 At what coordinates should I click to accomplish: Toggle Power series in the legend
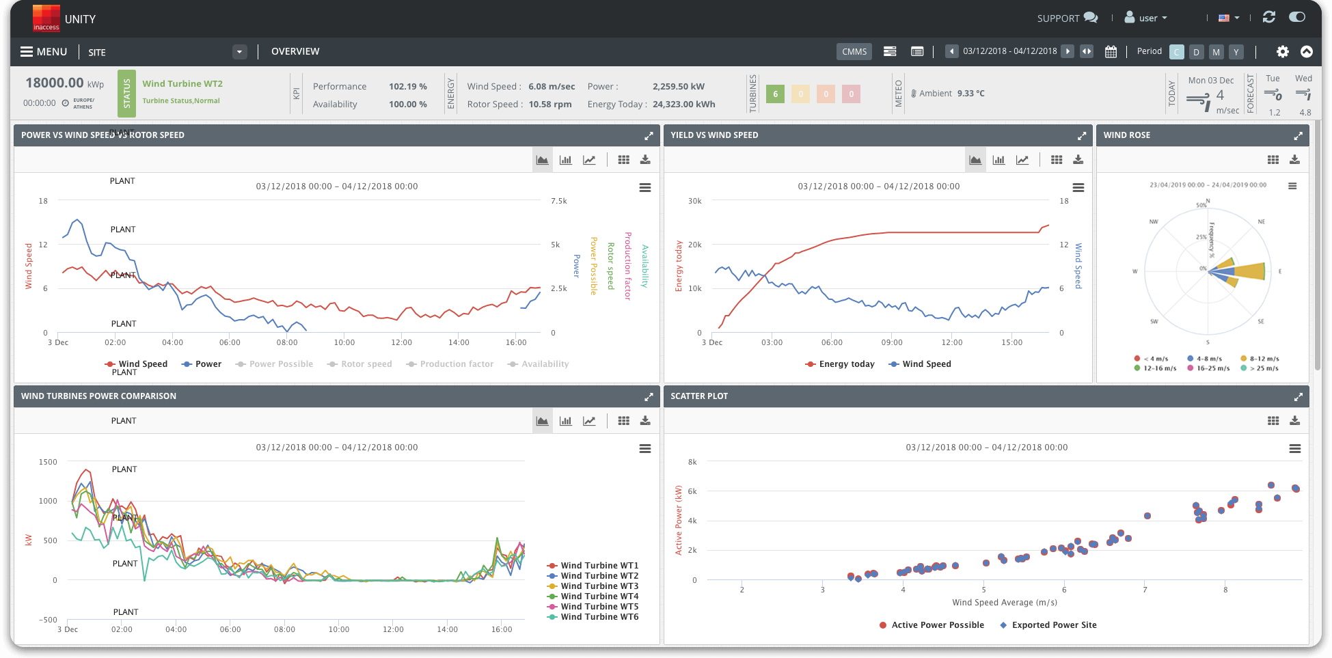(202, 364)
